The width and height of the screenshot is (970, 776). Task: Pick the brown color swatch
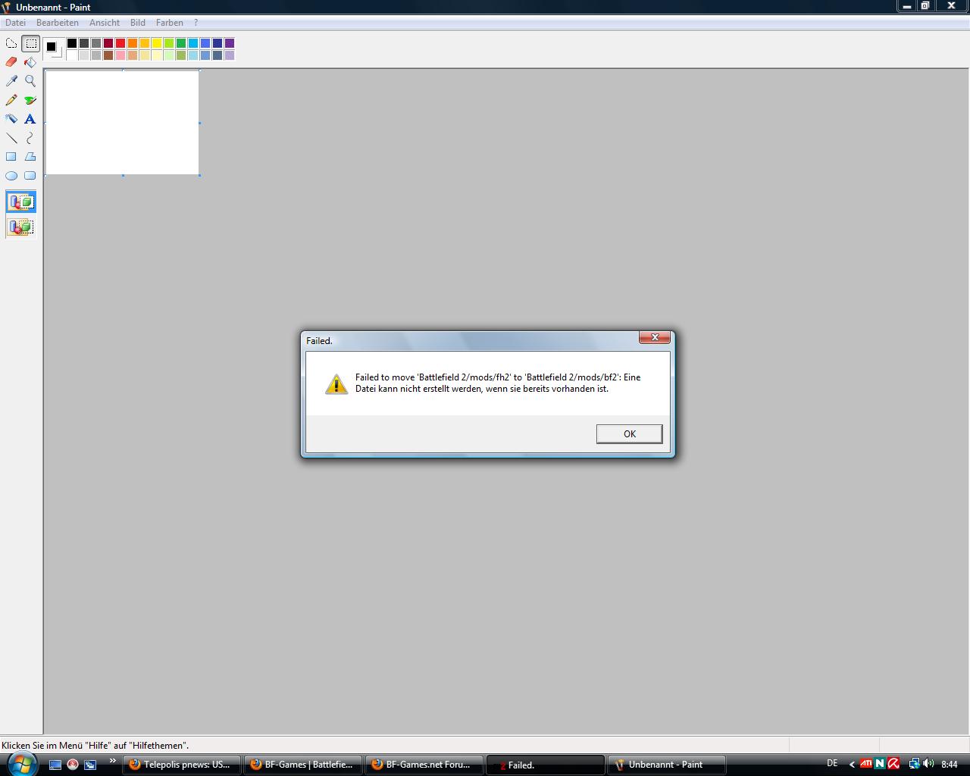pyautogui.click(x=108, y=55)
